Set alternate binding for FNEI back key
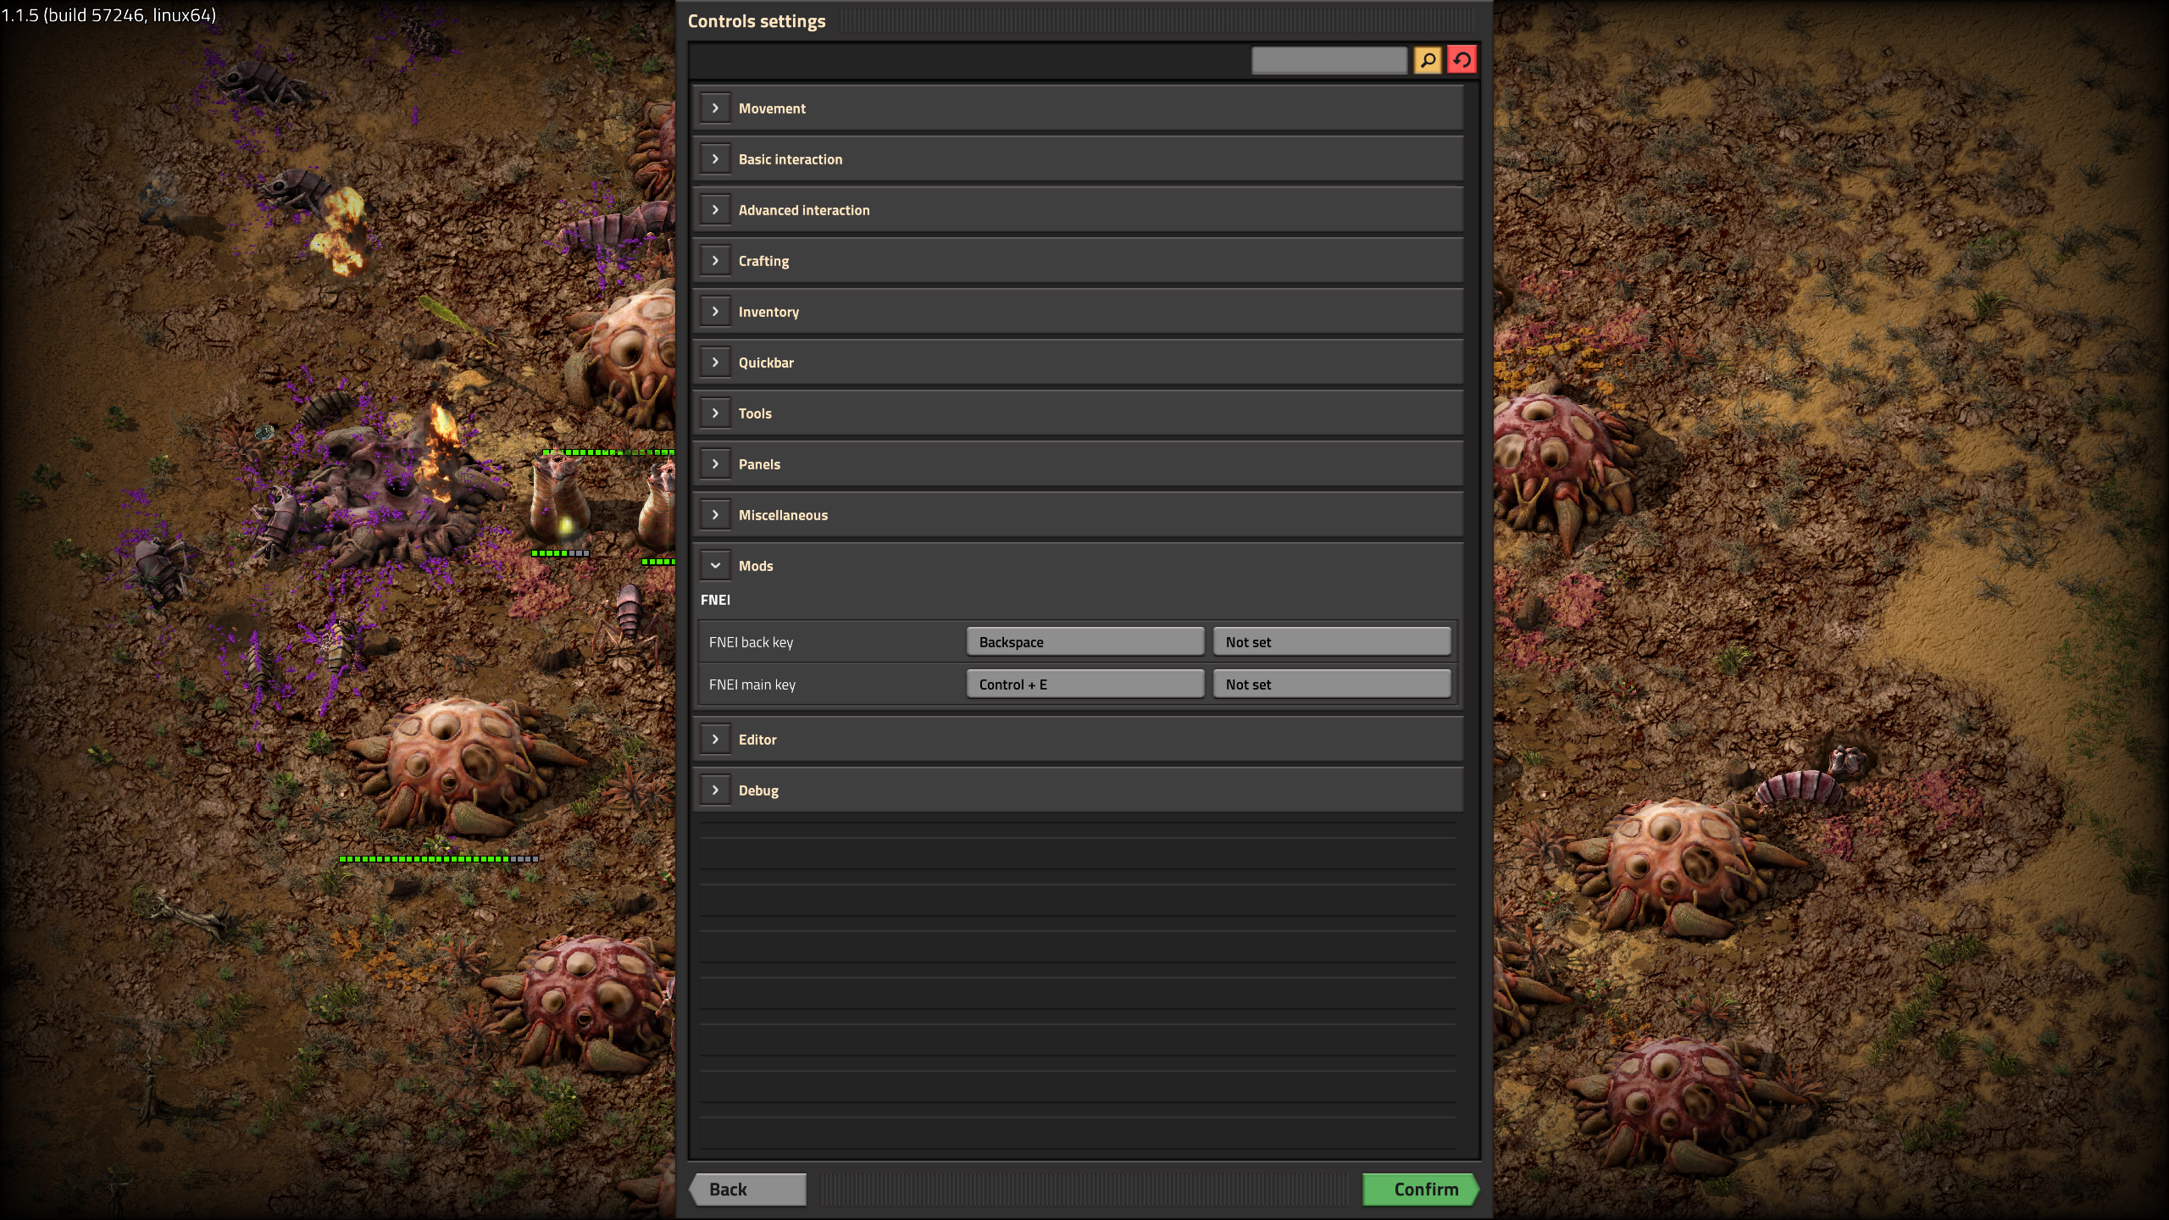Screen dimensions: 2169x1220 click(x=1331, y=642)
